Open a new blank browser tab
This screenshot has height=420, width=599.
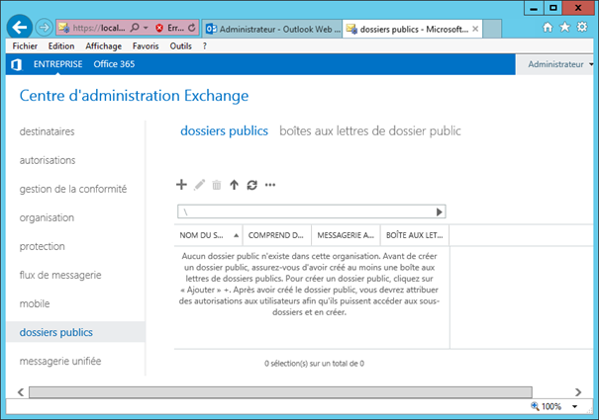click(x=492, y=29)
